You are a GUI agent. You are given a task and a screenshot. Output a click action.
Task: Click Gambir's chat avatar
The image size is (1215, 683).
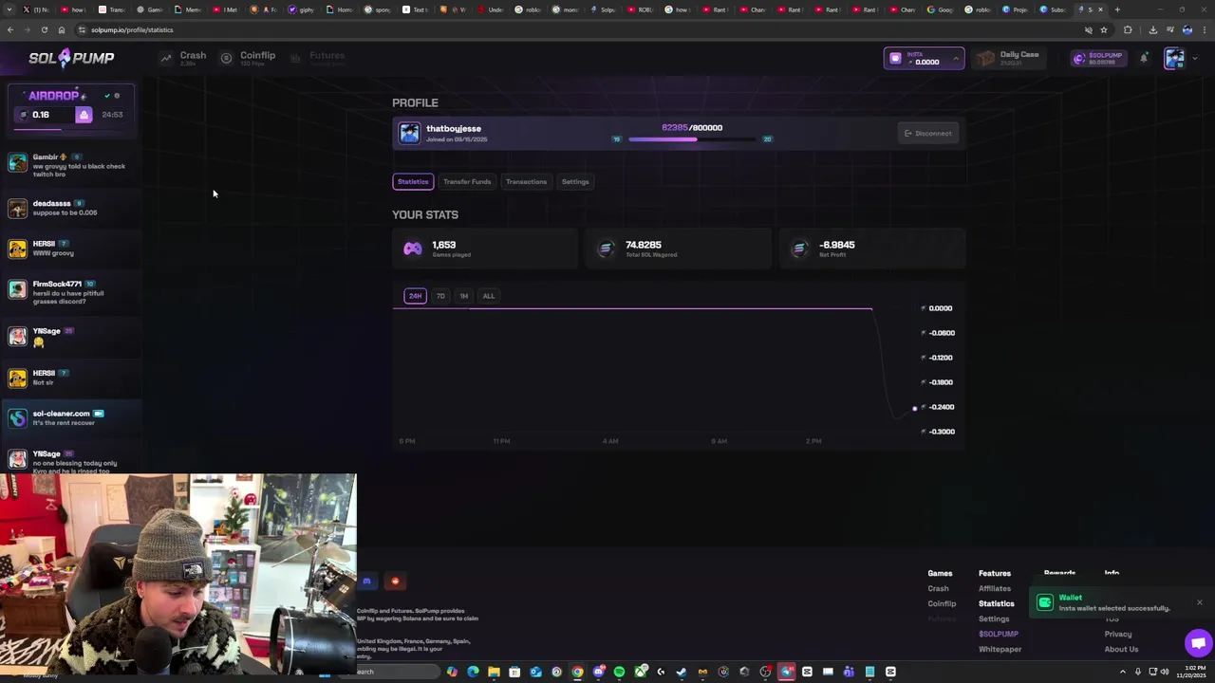click(x=18, y=162)
